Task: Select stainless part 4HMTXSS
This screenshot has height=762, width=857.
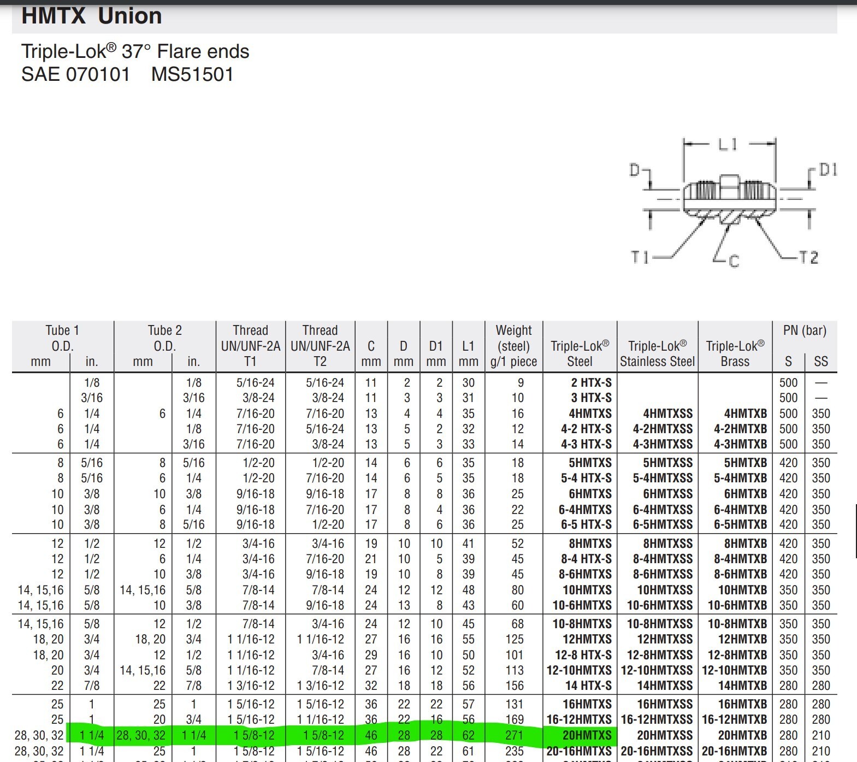Action: [x=668, y=414]
